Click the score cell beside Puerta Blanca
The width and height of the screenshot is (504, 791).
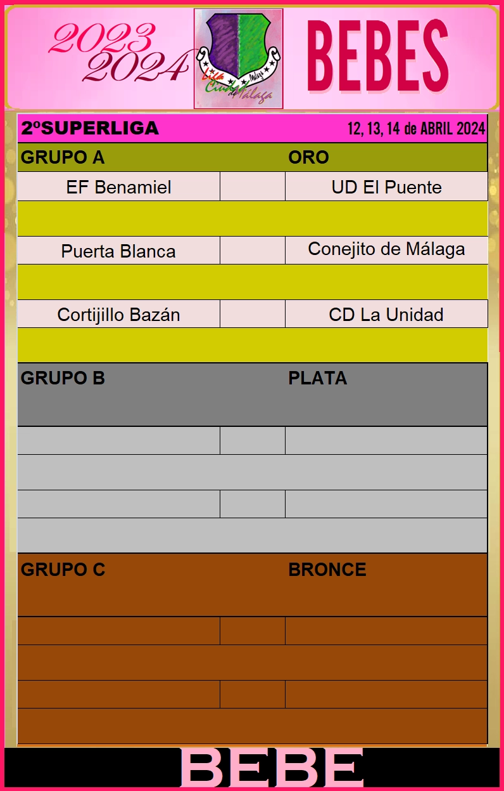tap(253, 251)
